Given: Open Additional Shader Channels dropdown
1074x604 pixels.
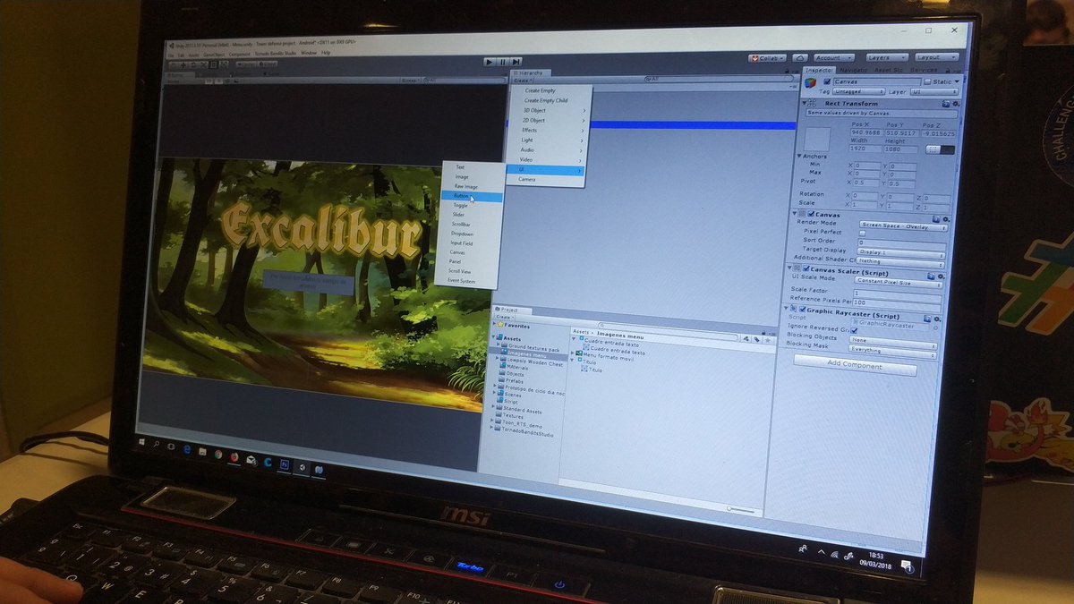Looking at the screenshot, I should click(900, 262).
